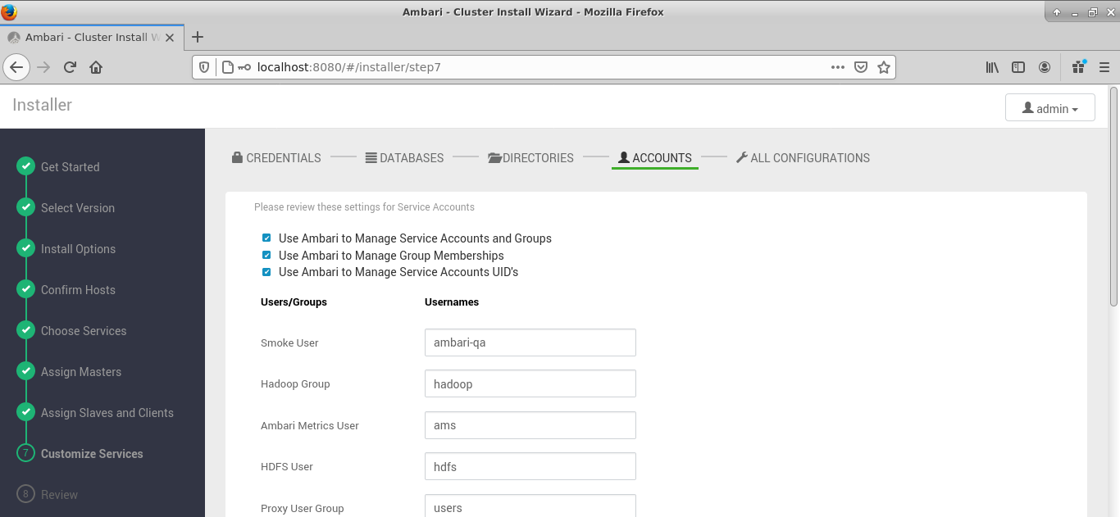Click the Smoke User username field
Screen dimensions: 1120x517
530,342
